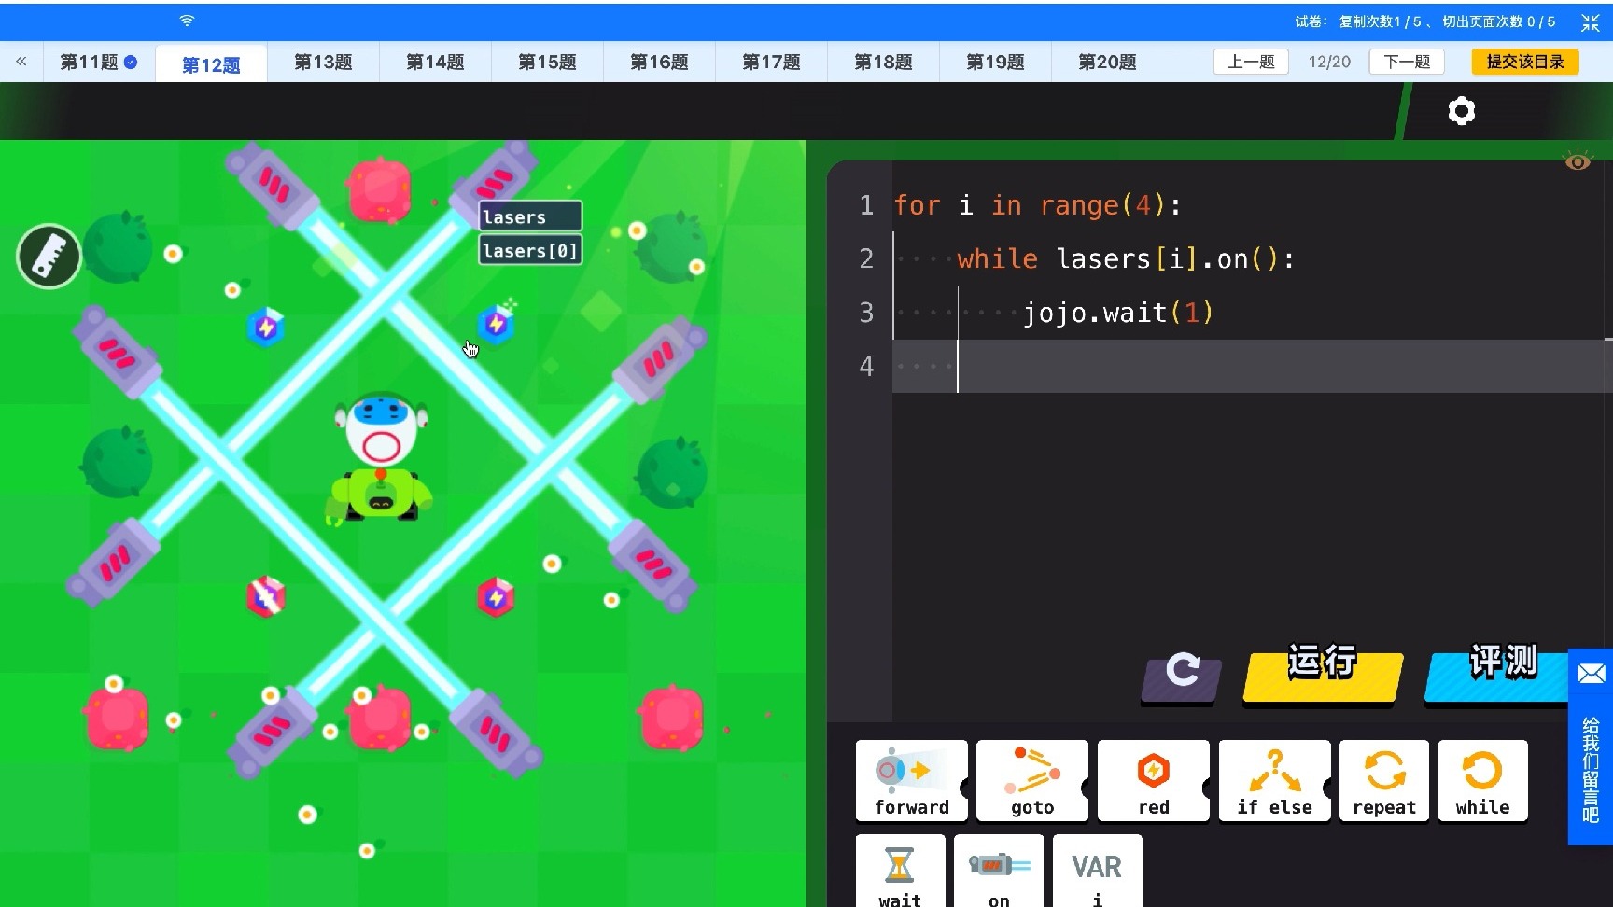Click code line 1 for loop text

(1037, 205)
